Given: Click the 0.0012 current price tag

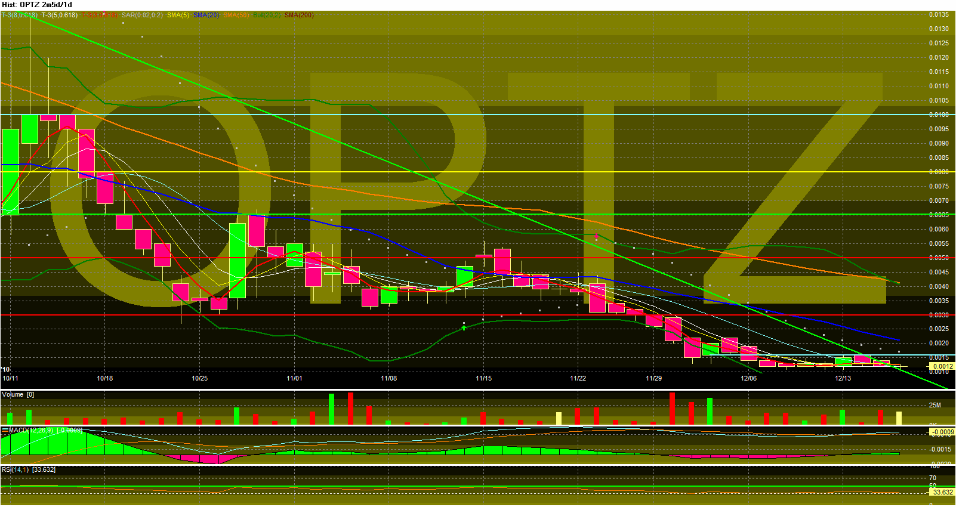Looking at the screenshot, I should [942, 366].
